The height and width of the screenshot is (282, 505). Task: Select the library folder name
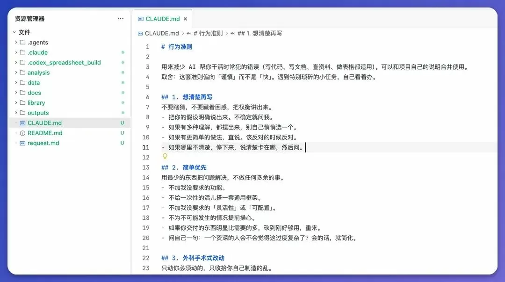tap(36, 103)
